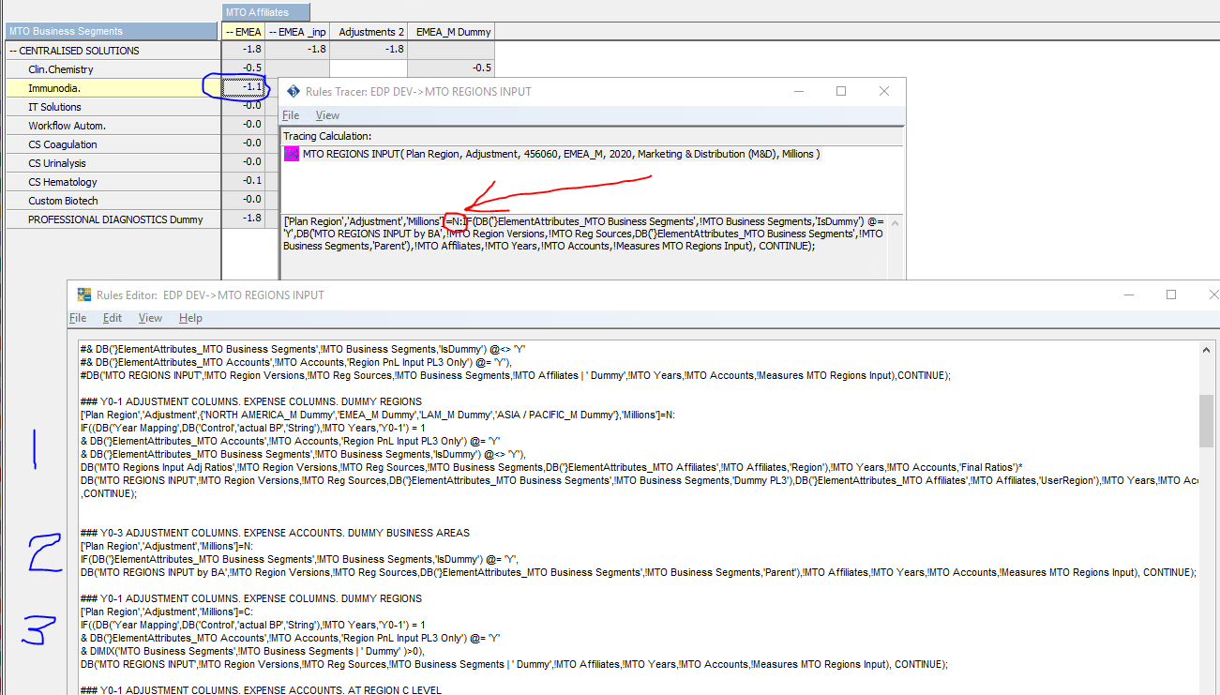Select the EMEA_M Dummy column header
Image resolution: width=1220 pixels, height=695 pixels.
pyautogui.click(x=451, y=31)
